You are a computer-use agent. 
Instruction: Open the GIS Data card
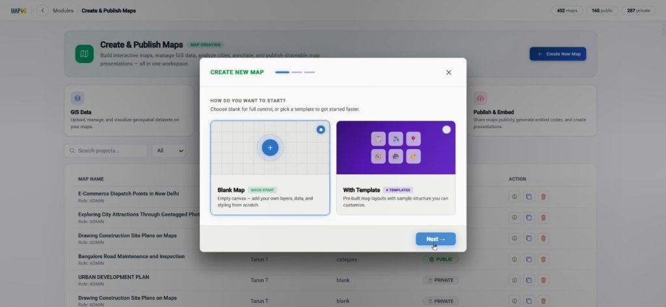pos(129,111)
